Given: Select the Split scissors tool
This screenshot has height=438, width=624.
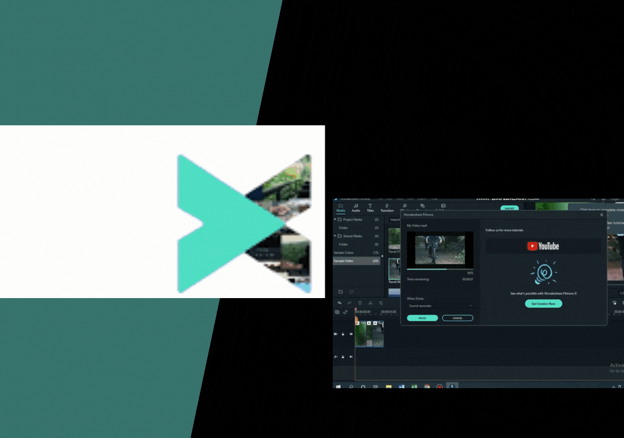Looking at the screenshot, I should pyautogui.click(x=370, y=303).
